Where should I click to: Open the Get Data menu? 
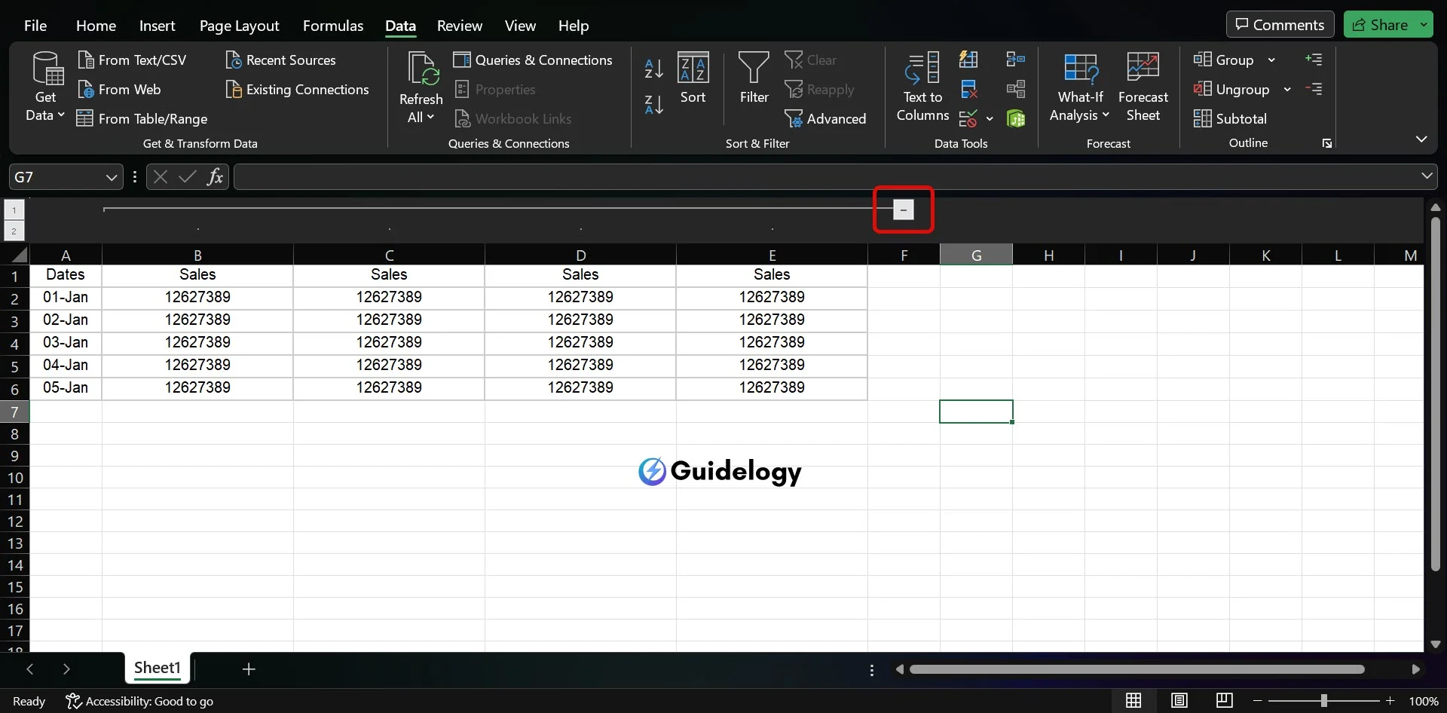point(45,87)
